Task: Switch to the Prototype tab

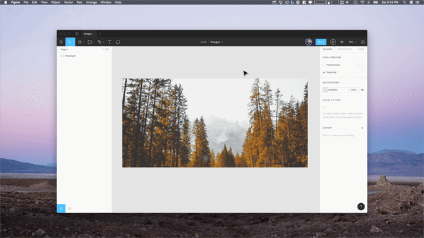Action: pyautogui.click(x=344, y=49)
